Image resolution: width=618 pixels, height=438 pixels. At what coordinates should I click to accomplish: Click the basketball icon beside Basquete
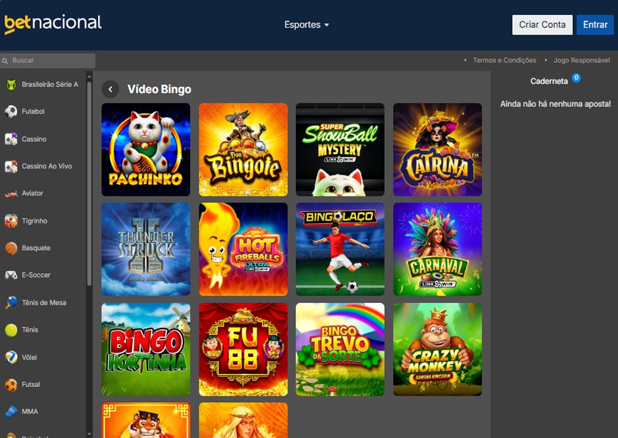10,248
